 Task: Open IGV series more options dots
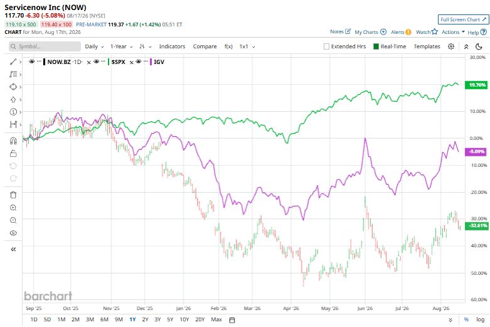(x=146, y=62)
